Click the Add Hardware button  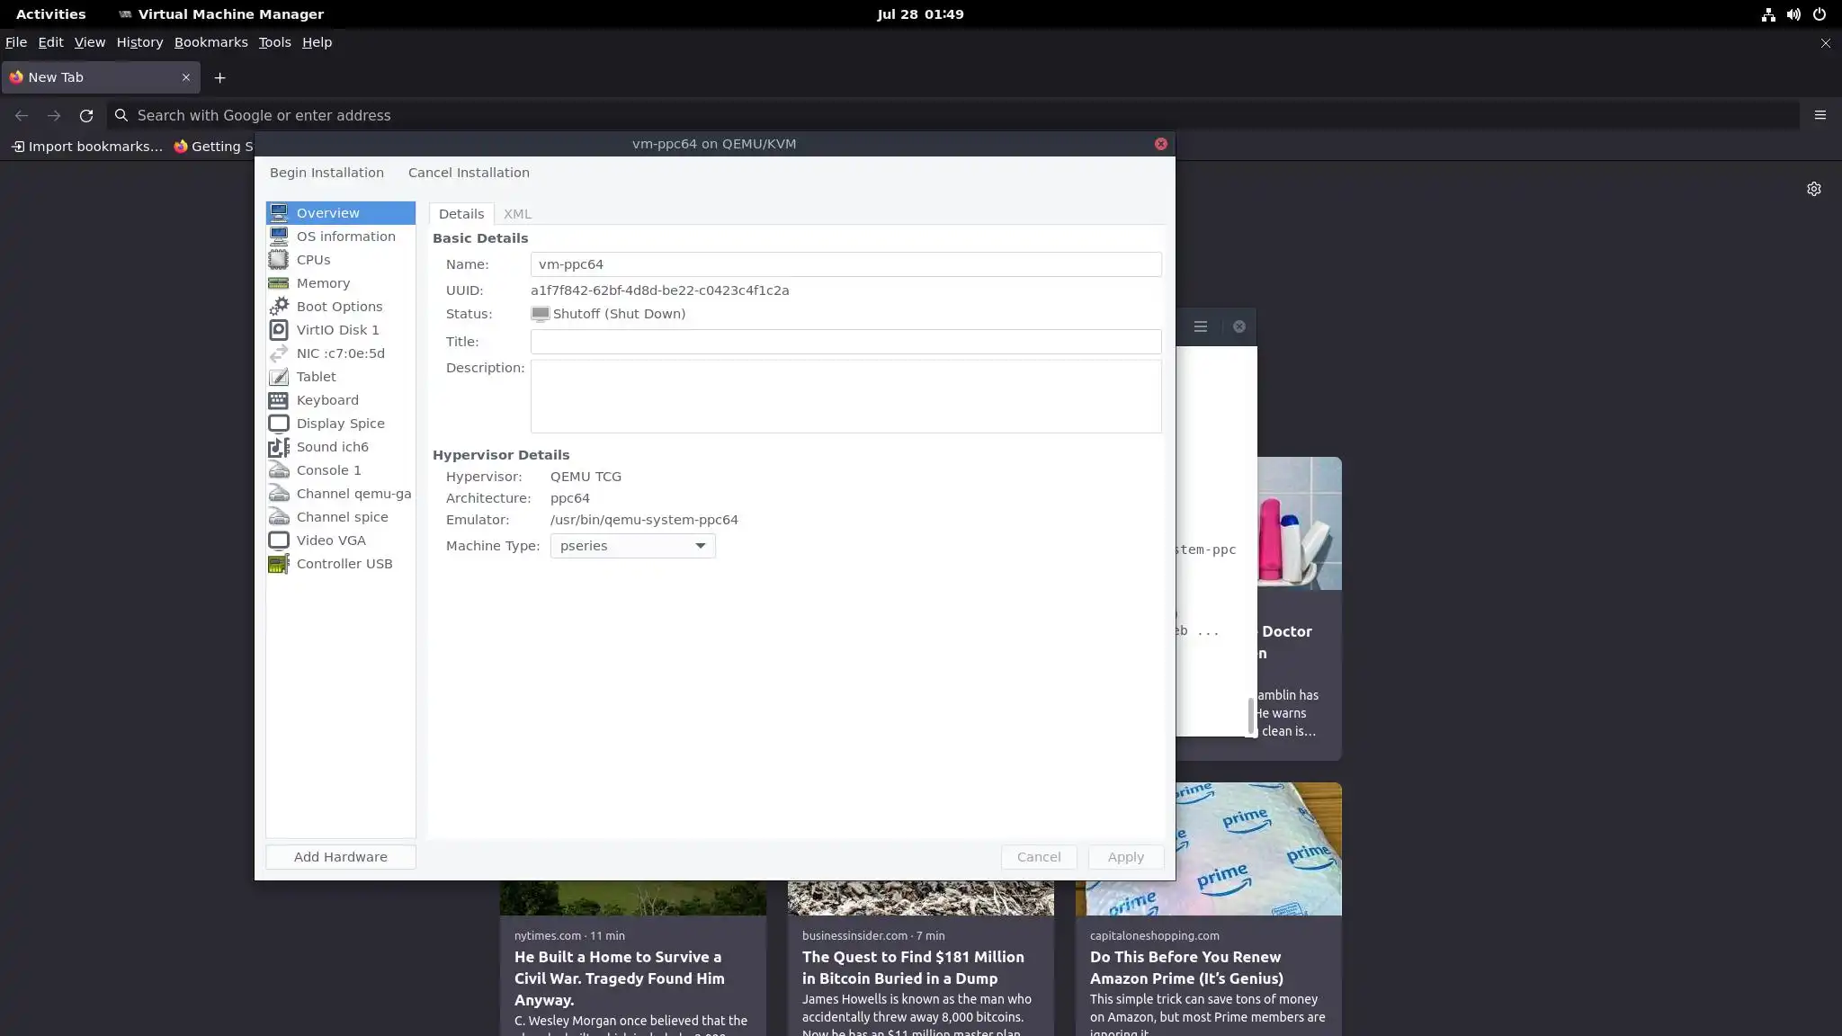pos(340,857)
